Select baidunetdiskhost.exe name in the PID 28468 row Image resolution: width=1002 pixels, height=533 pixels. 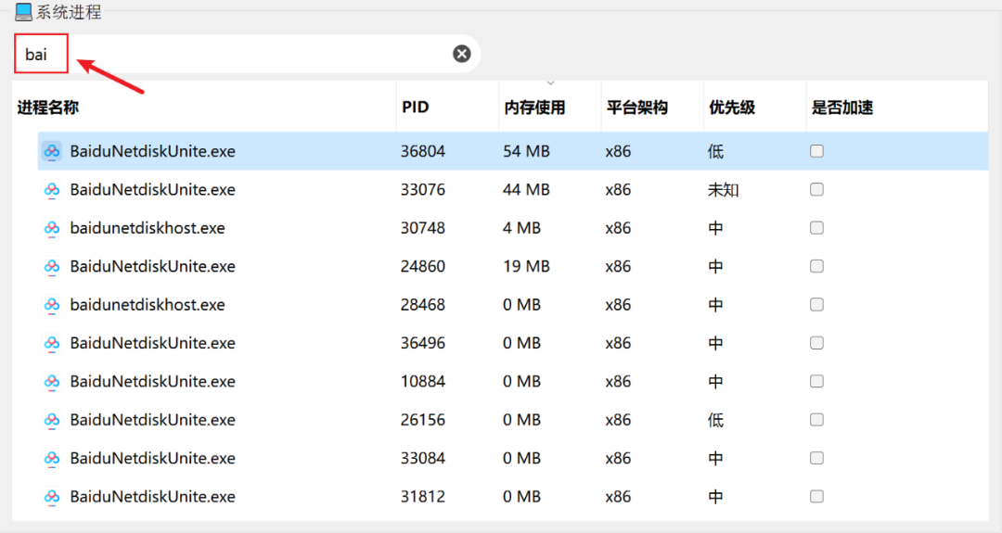click(x=148, y=304)
